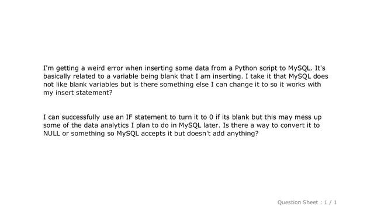Click the phrase 'my insert statement?'

click(x=78, y=93)
